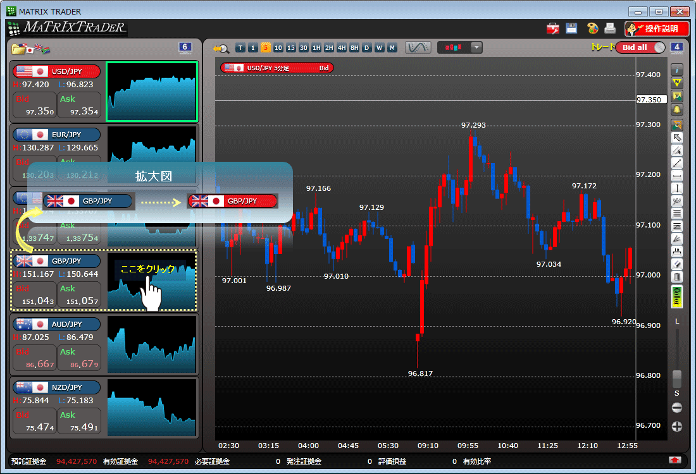Switch chart to M monthly timeframe
The image size is (696, 474).
(x=392, y=48)
